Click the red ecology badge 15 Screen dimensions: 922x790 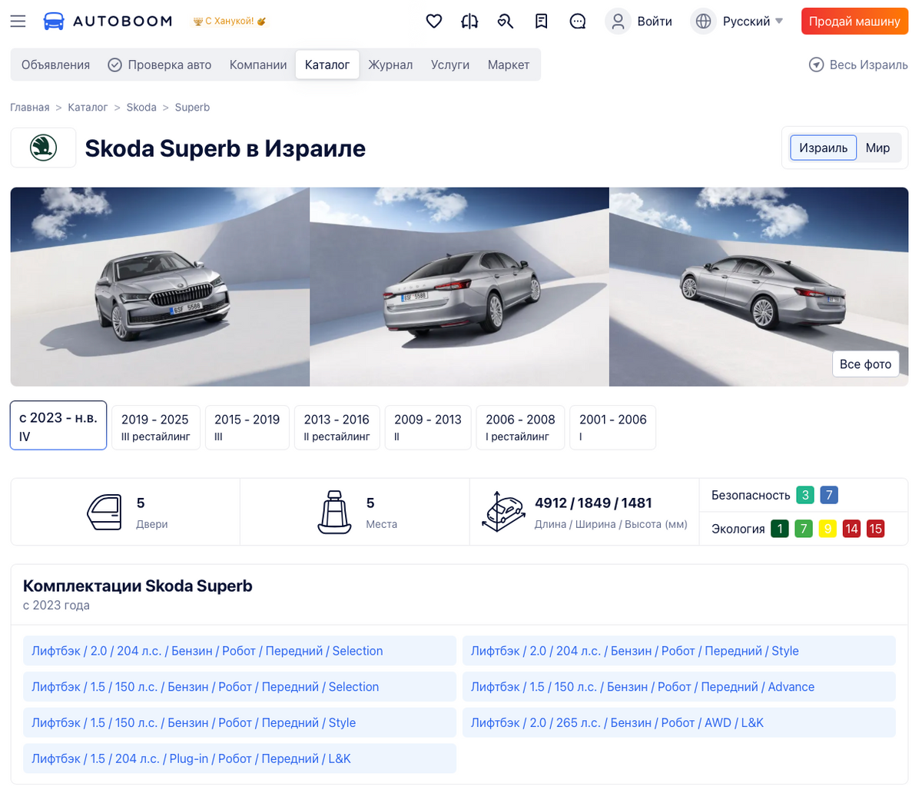tap(876, 529)
